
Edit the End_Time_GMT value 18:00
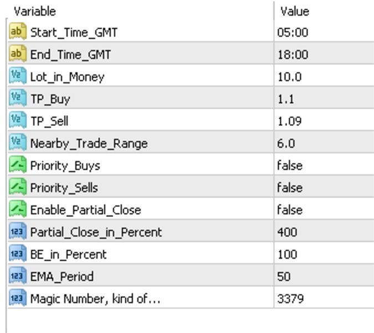point(293,54)
